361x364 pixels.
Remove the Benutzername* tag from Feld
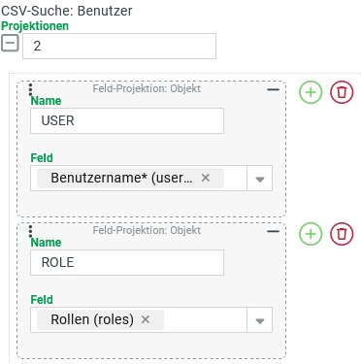[206, 178]
